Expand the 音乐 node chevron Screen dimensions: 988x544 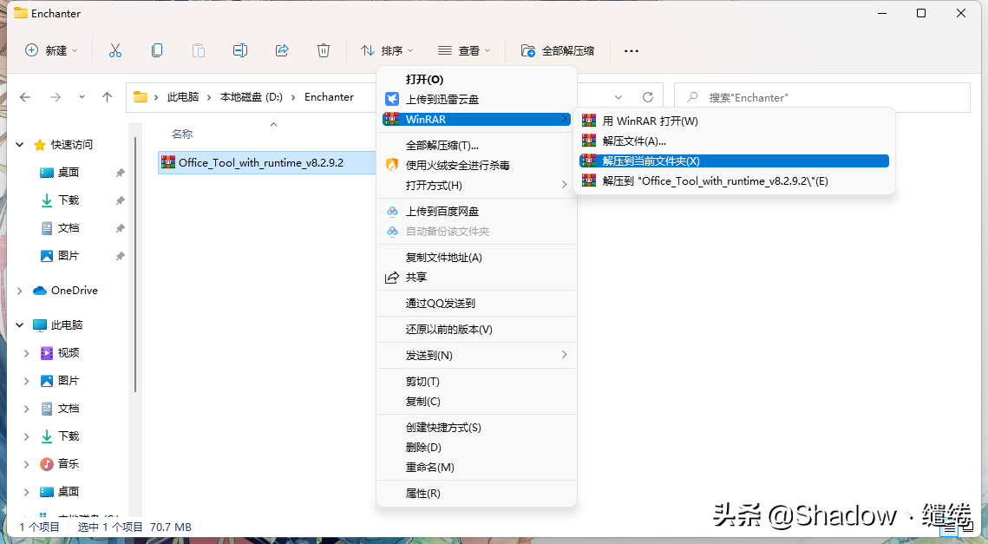[x=27, y=464]
